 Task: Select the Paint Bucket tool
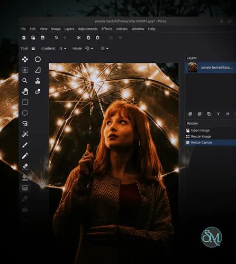point(25,177)
